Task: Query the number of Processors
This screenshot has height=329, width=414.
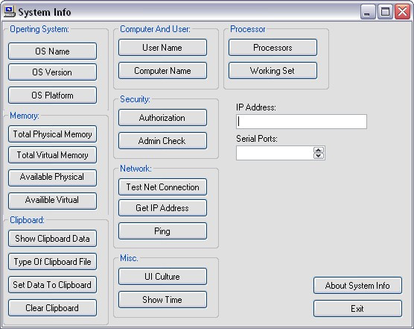Action: tap(273, 48)
